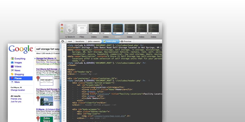Select Videos in the Google sidebar
Viewport: 245px width, 122px height.
(x=18, y=66)
